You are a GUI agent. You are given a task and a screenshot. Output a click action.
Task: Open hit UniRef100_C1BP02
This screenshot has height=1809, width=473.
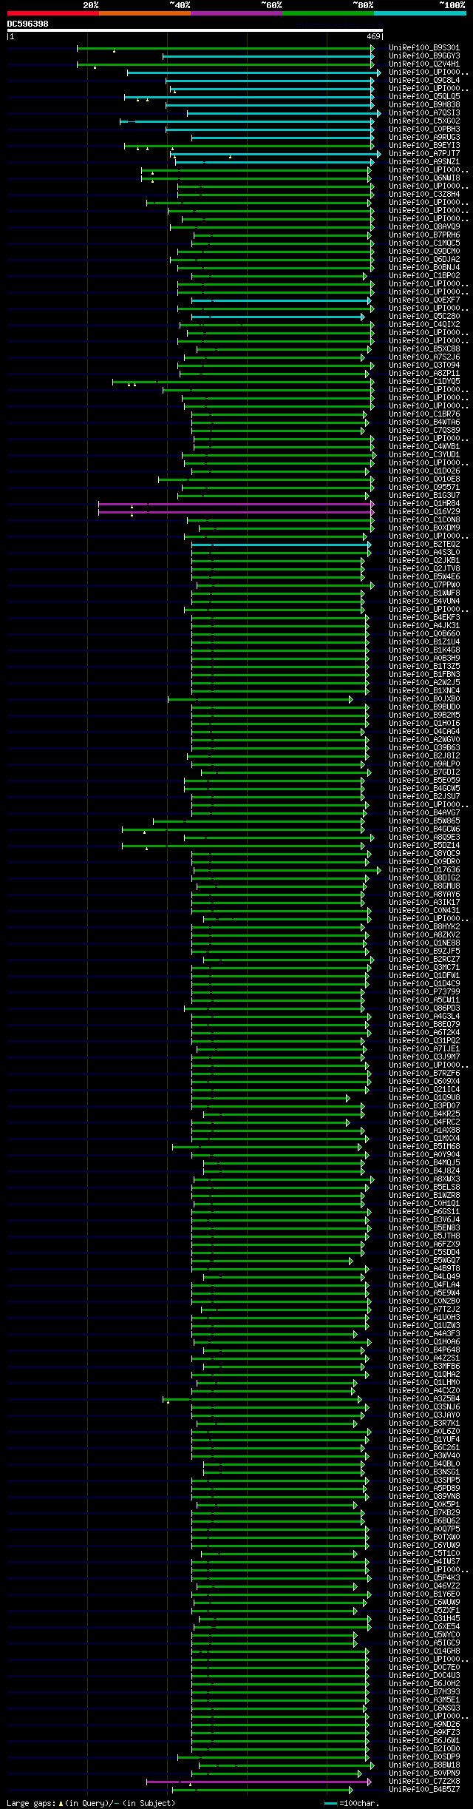424,276
